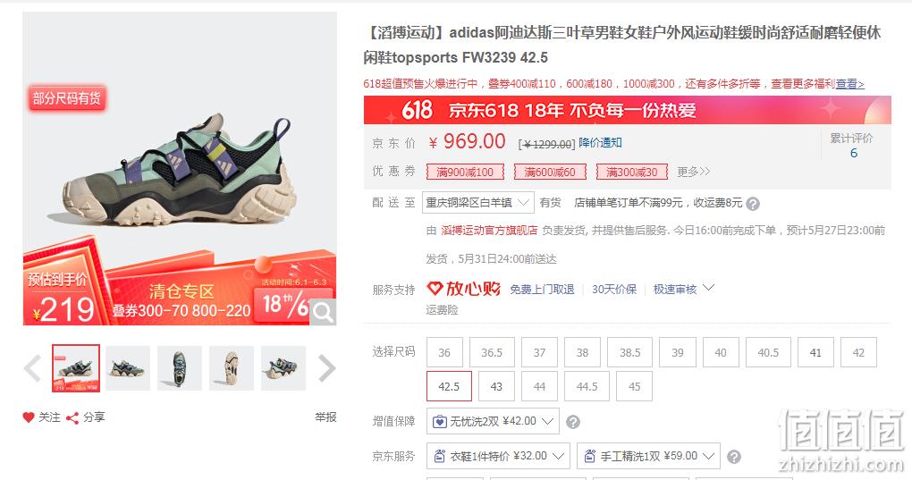The image size is (912, 480).
Task: Select shoe size 42.5
Action: [449, 386]
